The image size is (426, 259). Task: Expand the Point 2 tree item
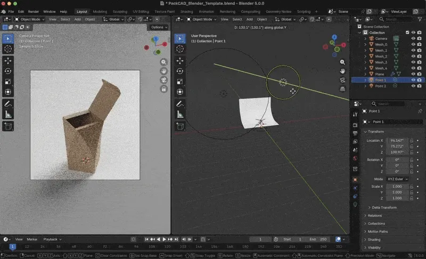(x=365, y=86)
